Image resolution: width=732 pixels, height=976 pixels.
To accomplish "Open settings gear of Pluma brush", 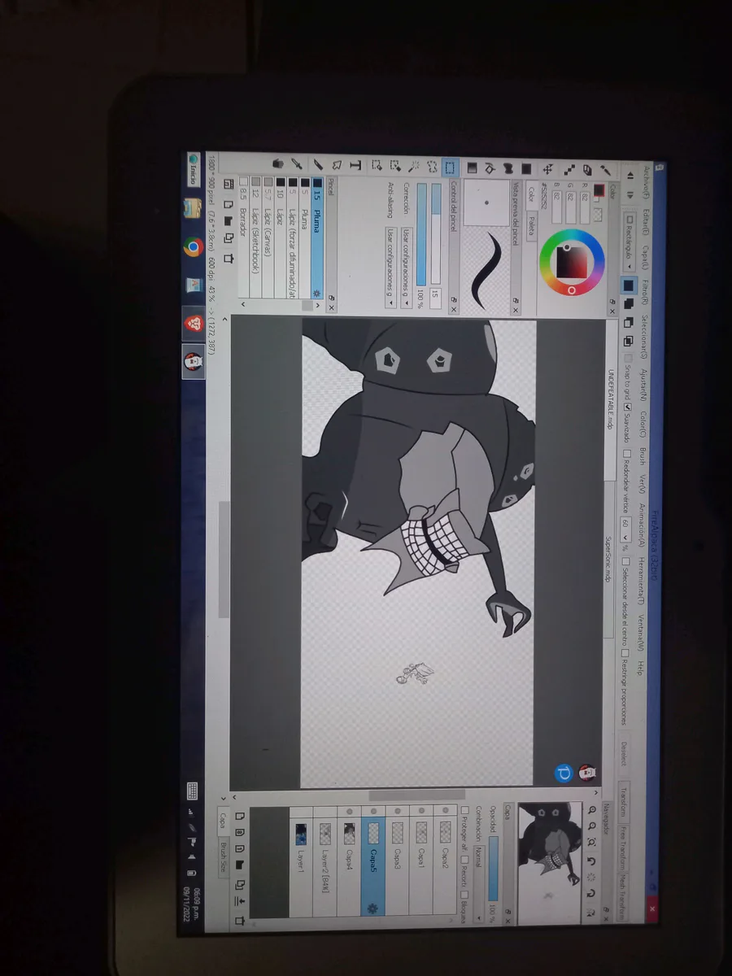I will tap(316, 293).
